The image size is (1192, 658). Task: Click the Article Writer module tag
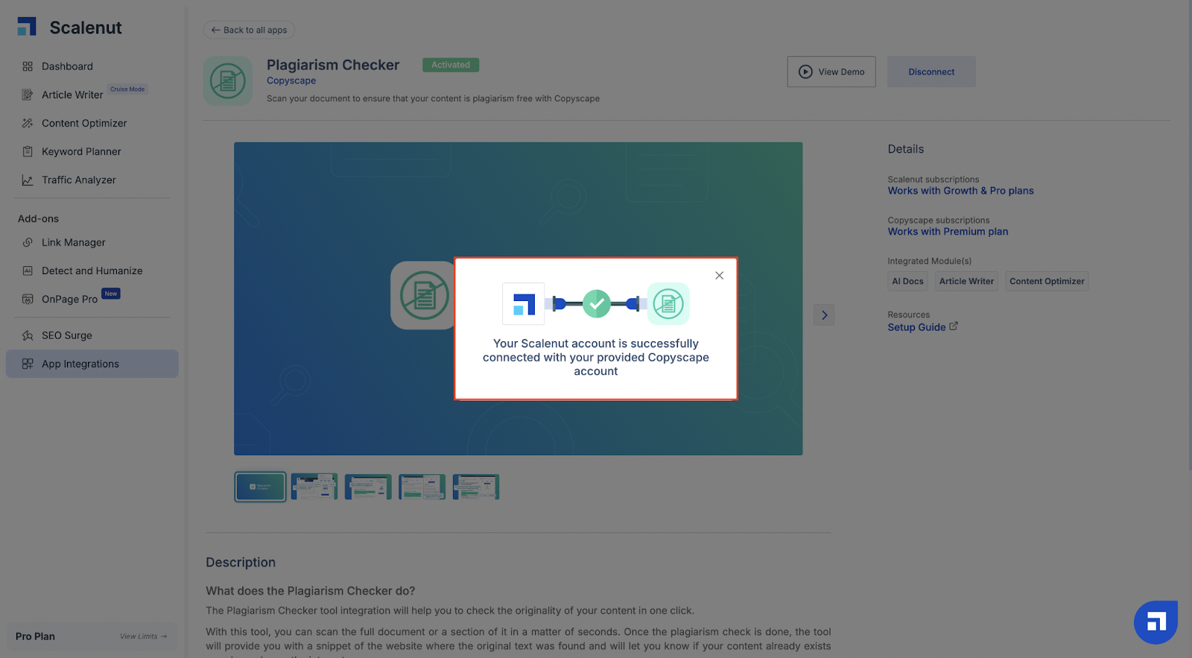966,281
